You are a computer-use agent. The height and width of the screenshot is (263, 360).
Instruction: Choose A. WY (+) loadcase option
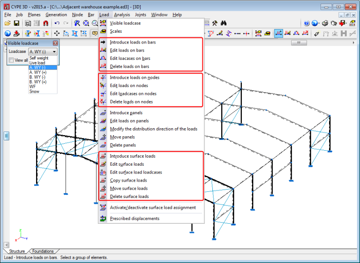coord(43,72)
